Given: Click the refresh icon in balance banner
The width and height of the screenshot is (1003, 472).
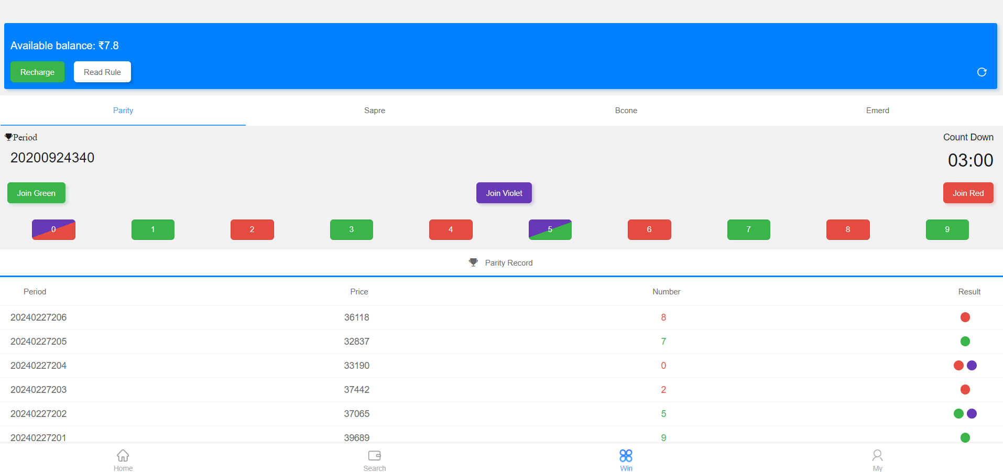Looking at the screenshot, I should point(982,72).
